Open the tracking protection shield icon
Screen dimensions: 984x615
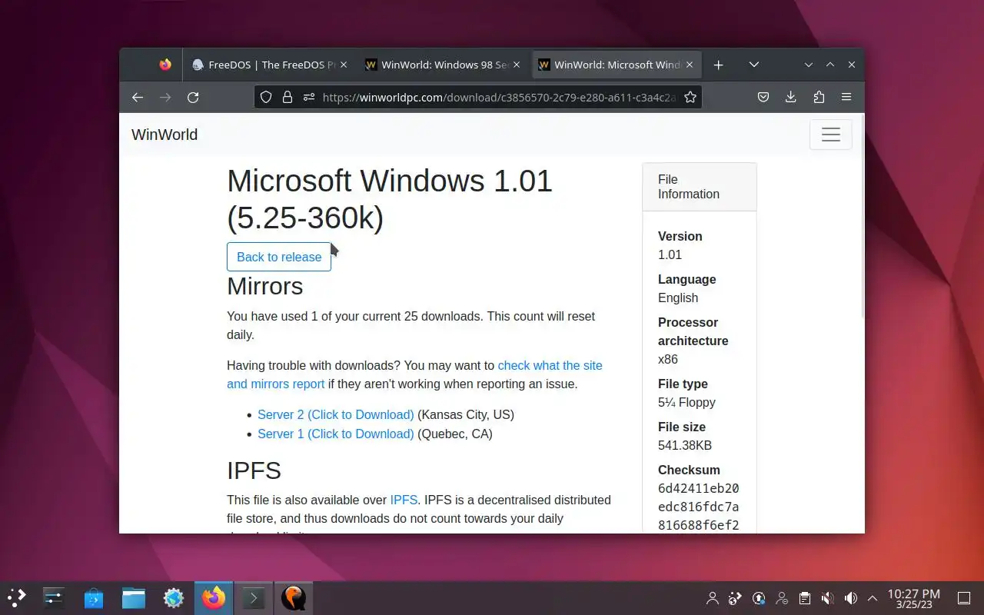[x=266, y=97]
